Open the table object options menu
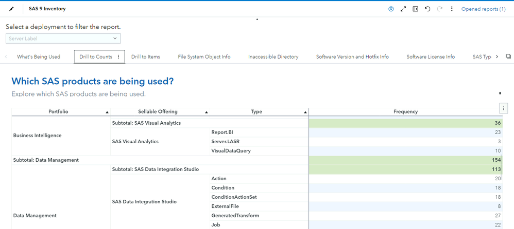 point(504,107)
